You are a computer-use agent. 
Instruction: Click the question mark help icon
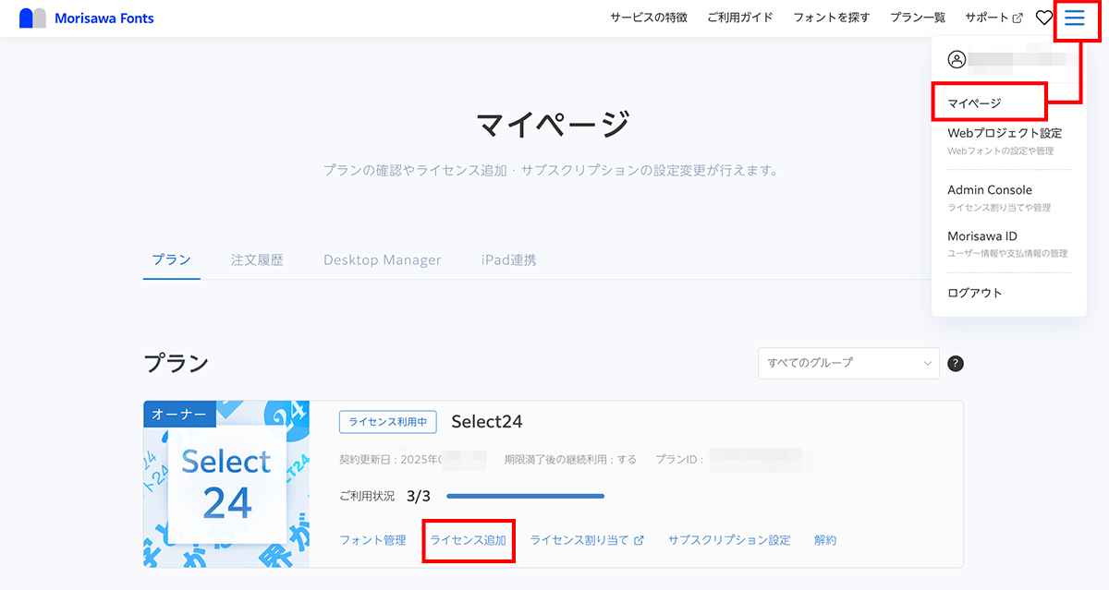(x=956, y=363)
